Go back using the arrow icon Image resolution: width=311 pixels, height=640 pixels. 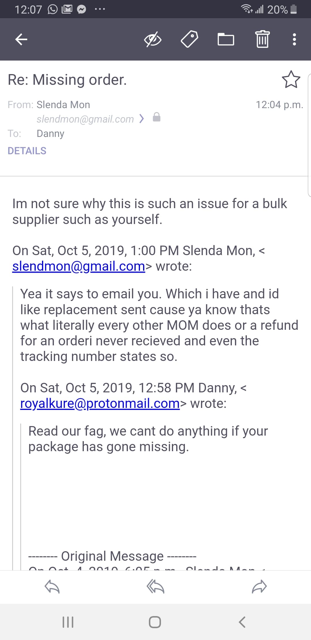[x=21, y=39]
